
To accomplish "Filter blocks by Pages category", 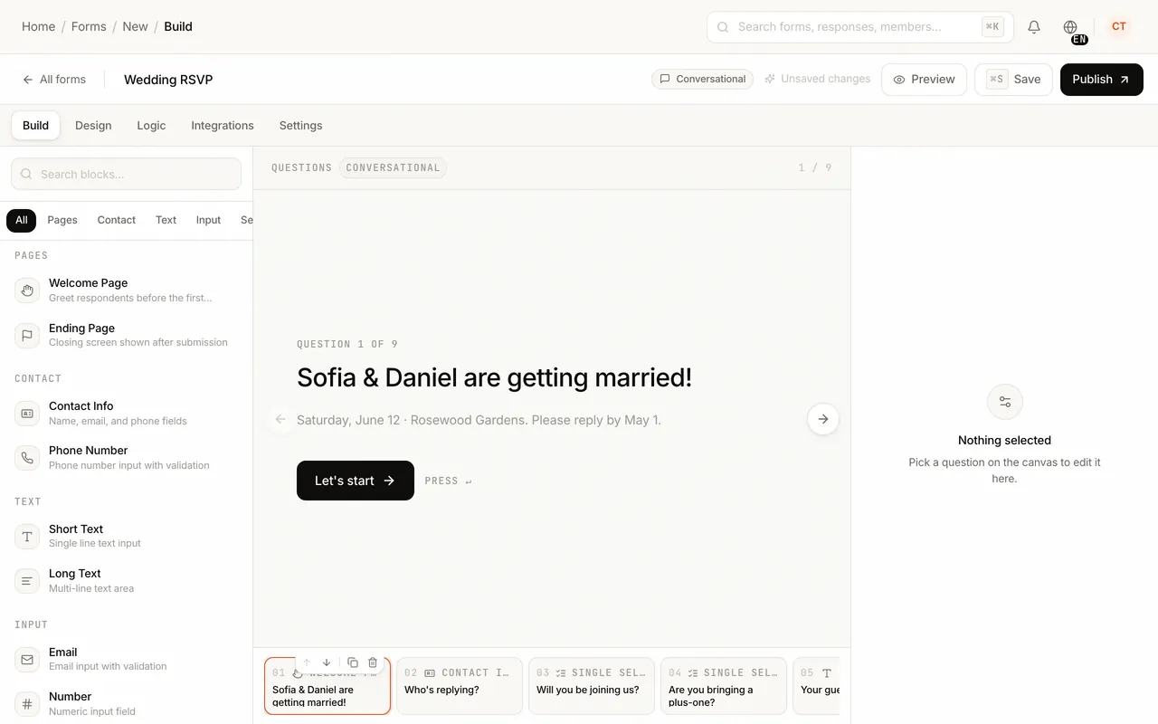I will (62, 220).
